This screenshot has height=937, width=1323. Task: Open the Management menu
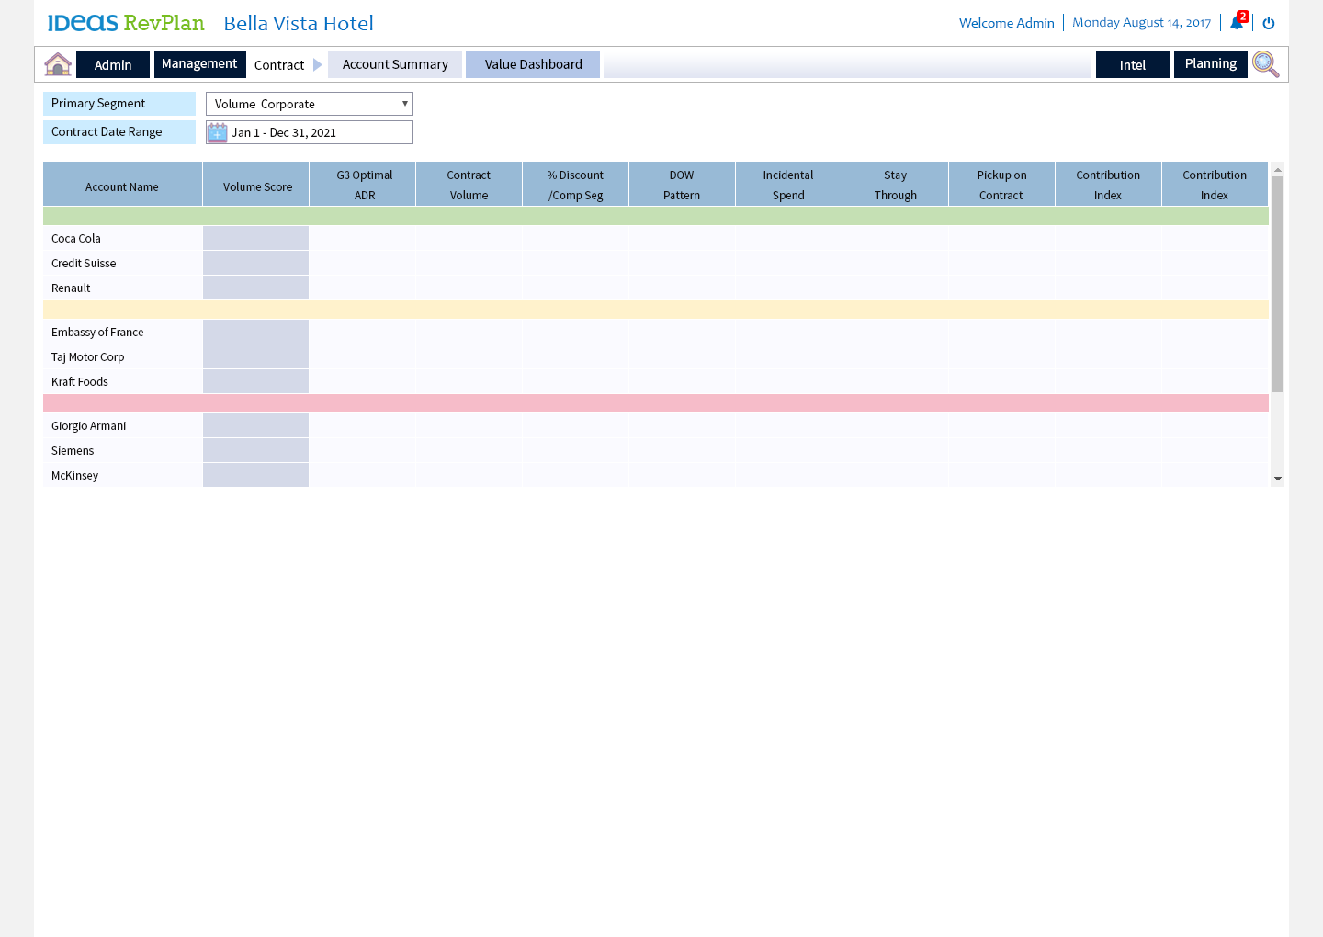tap(199, 64)
